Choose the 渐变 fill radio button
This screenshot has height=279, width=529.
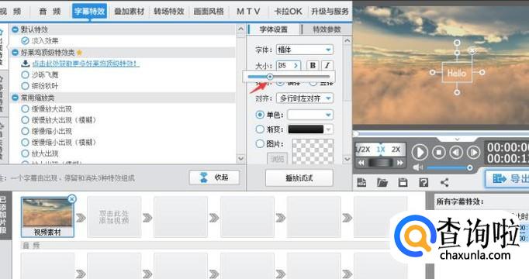(x=259, y=129)
